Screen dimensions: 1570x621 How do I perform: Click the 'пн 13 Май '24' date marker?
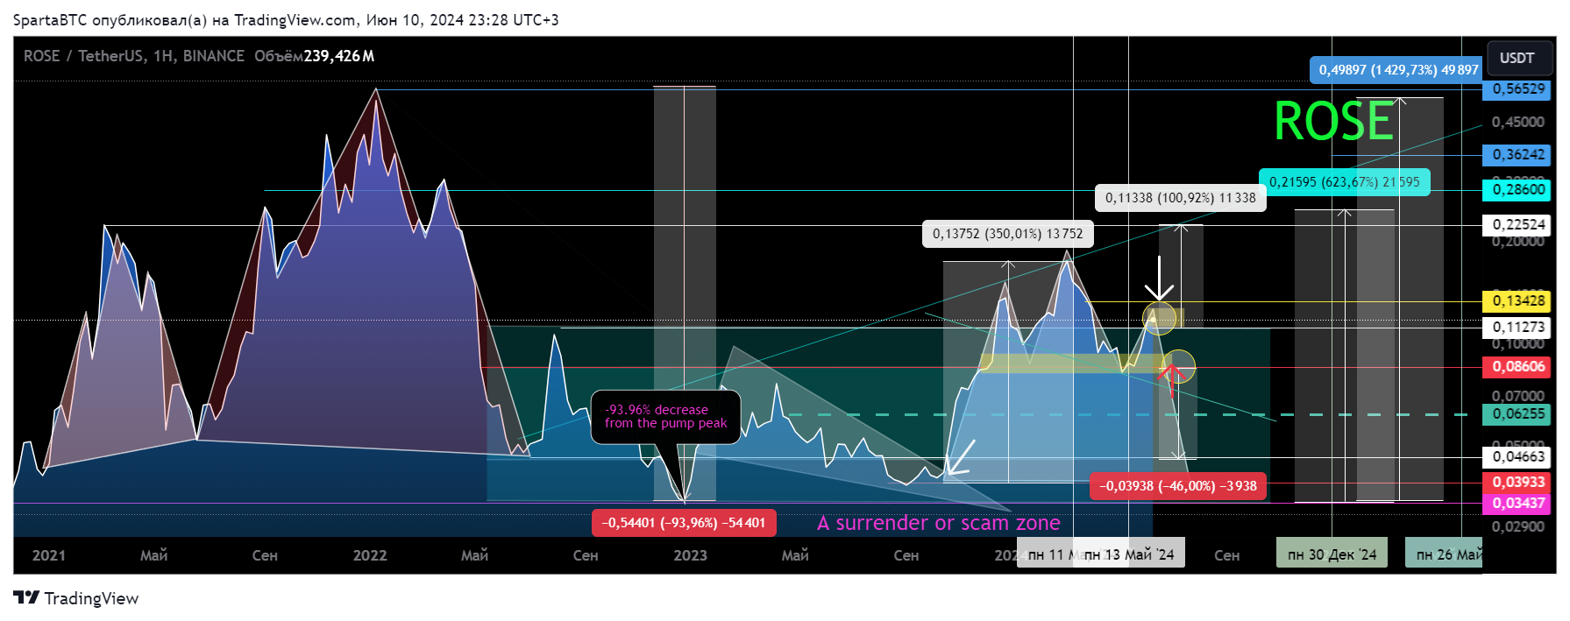tap(1129, 554)
